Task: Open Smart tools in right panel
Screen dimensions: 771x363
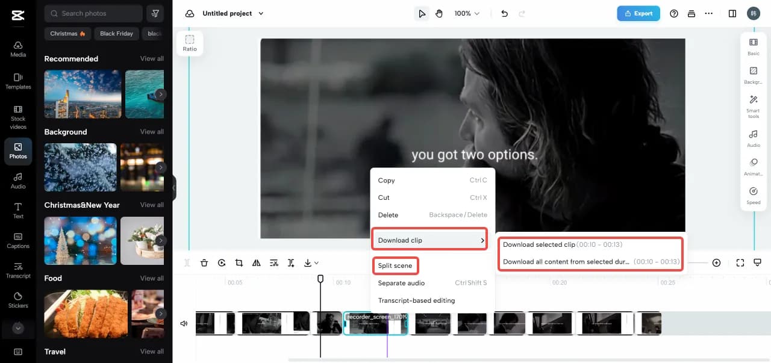Action: [753, 106]
